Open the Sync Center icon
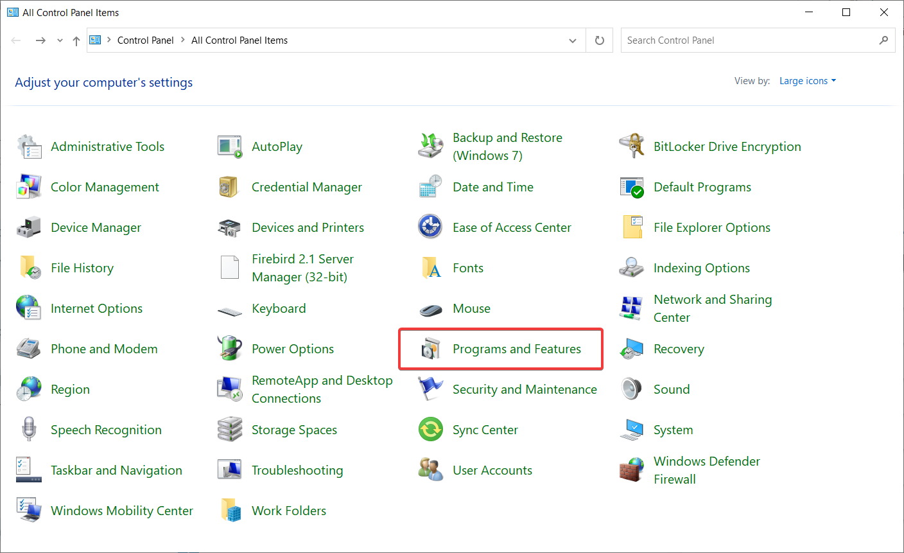Viewport: 904px width, 553px height. 431,430
